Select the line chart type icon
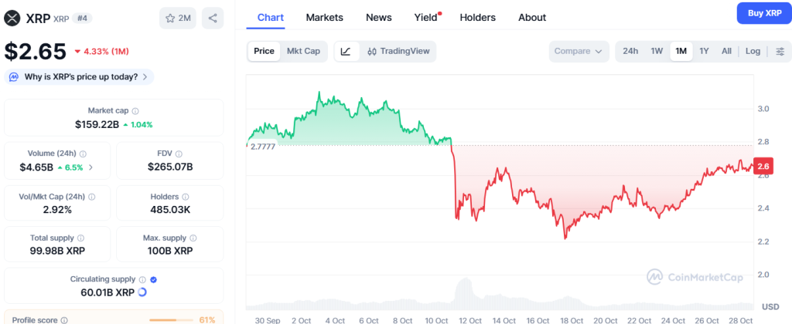 pyautogui.click(x=346, y=52)
